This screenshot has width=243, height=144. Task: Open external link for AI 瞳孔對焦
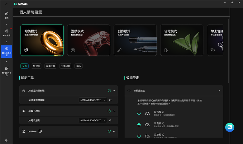tap(110, 120)
